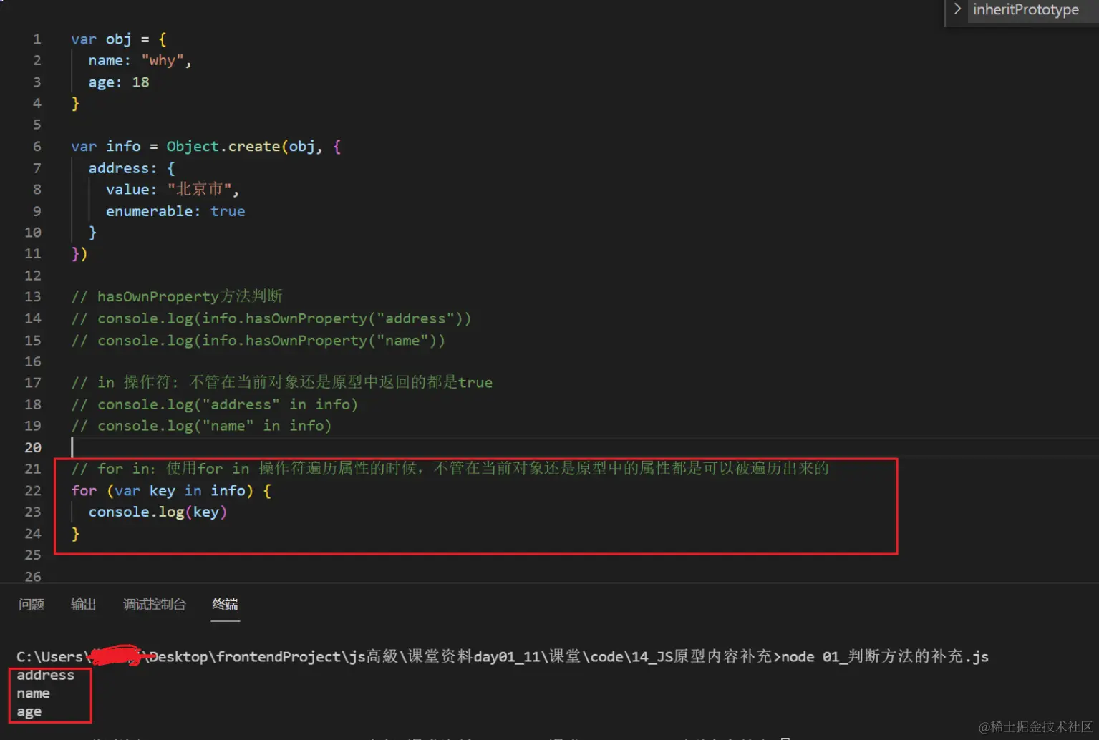
Task: Click the '"name" in info' commented line
Action: click(201, 426)
